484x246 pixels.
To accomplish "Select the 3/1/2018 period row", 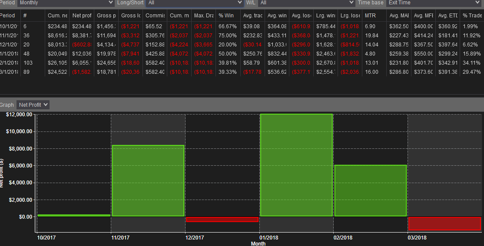I will point(242,72).
